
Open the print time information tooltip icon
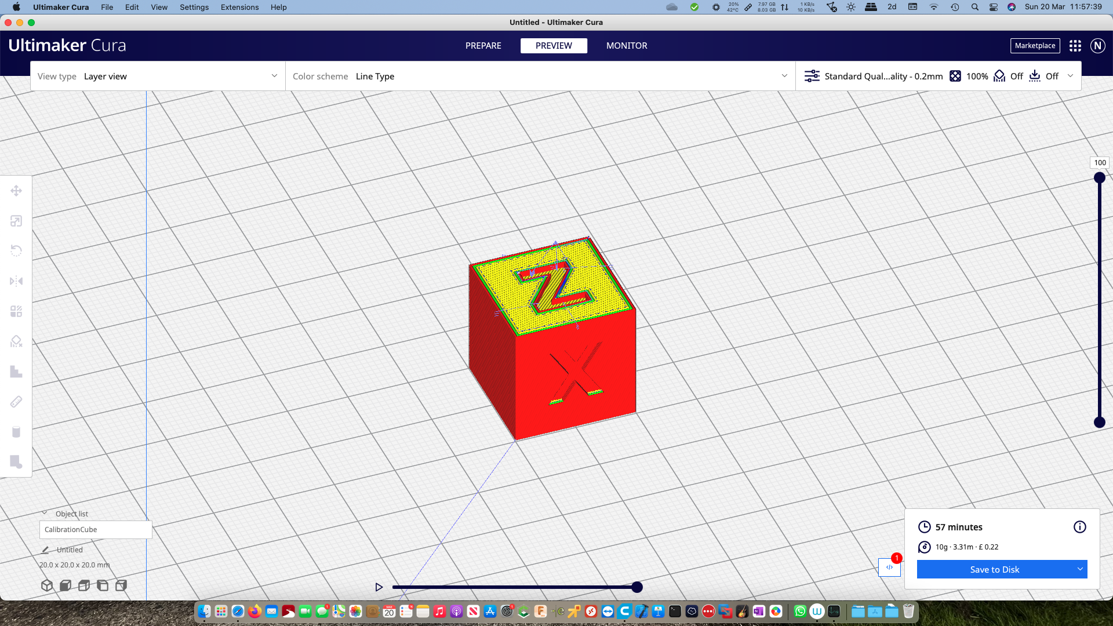[1079, 527]
